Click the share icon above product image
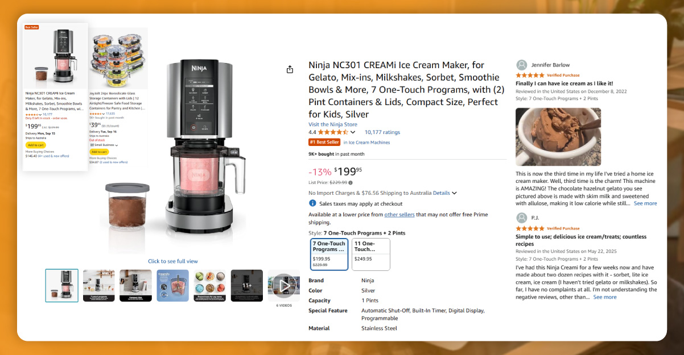 (290, 69)
